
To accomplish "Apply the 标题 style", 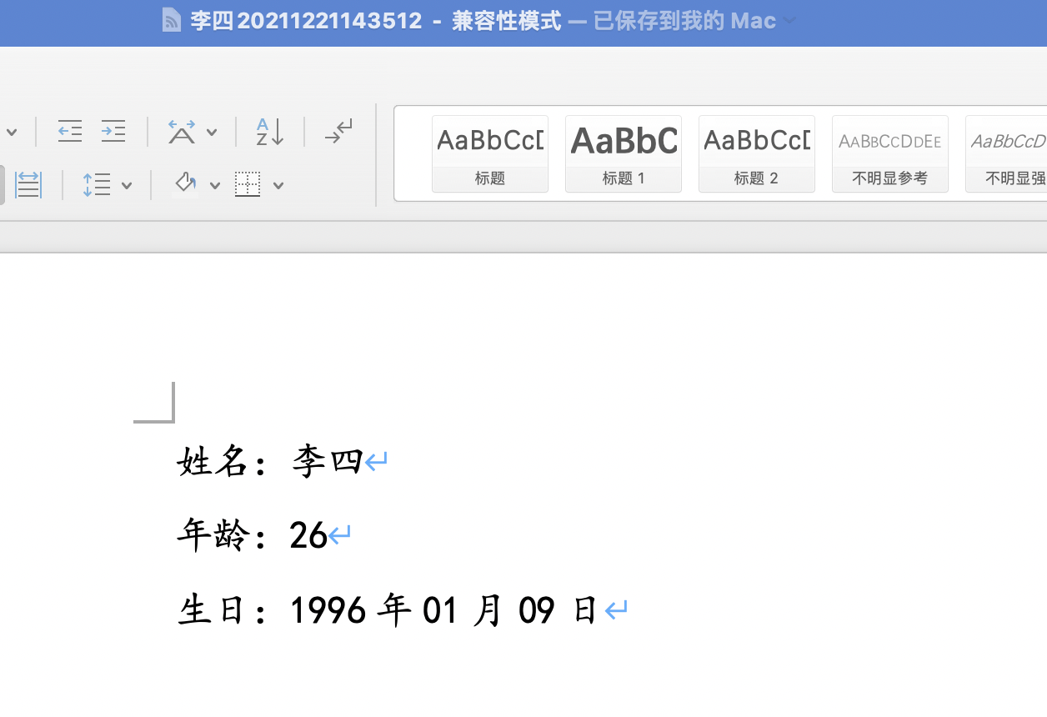I will point(490,153).
